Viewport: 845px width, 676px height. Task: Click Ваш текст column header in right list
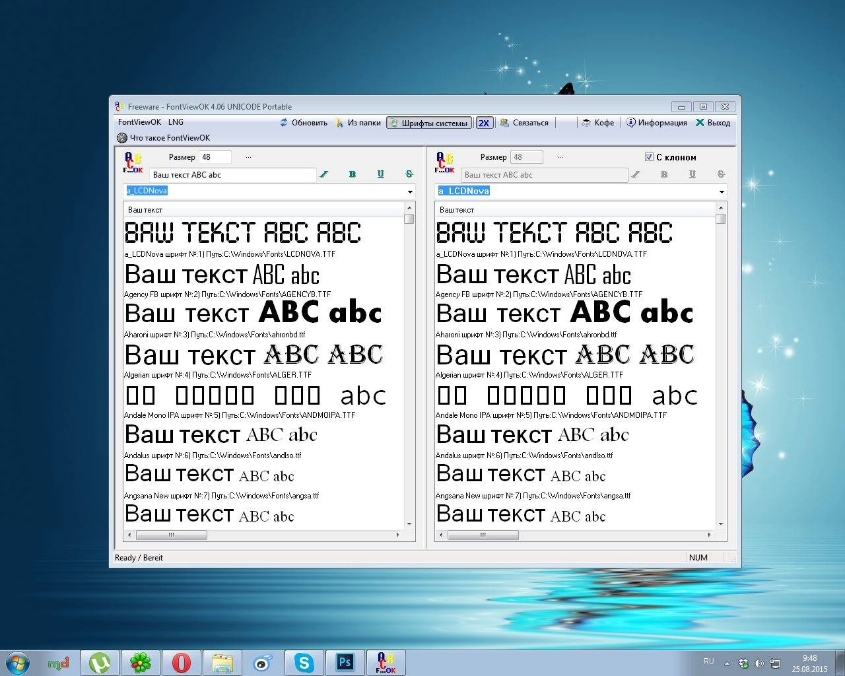tap(575, 210)
